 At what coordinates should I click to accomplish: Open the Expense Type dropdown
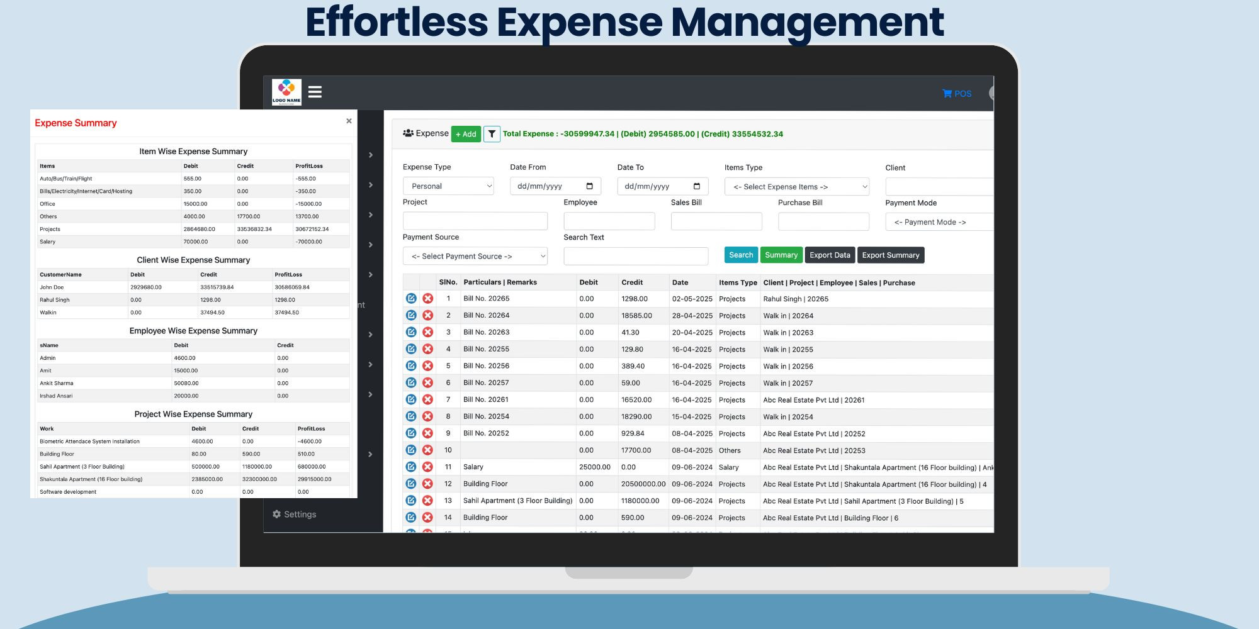click(448, 186)
